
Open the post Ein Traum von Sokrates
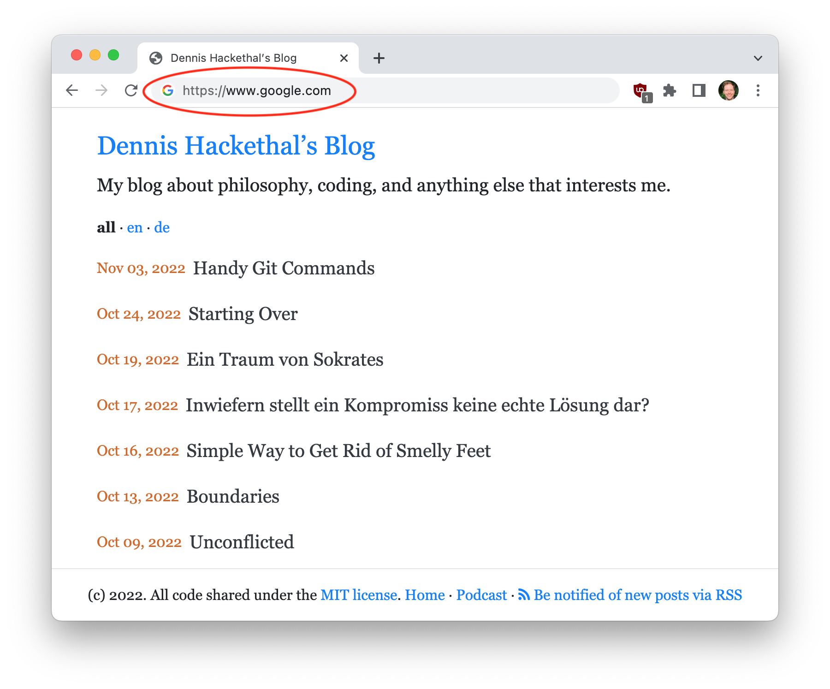[285, 359]
